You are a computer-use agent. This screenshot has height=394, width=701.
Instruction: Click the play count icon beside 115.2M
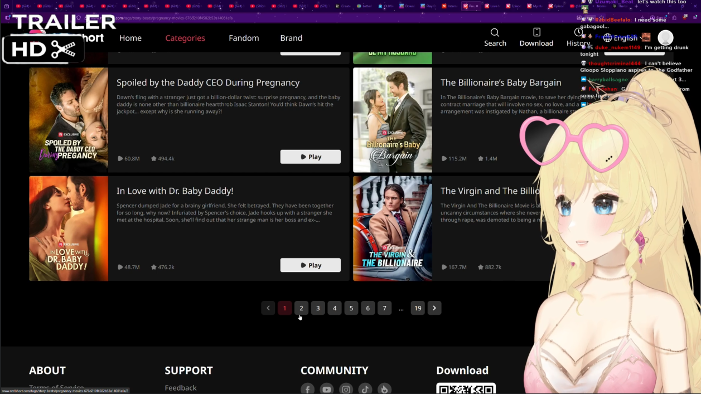[x=444, y=158]
